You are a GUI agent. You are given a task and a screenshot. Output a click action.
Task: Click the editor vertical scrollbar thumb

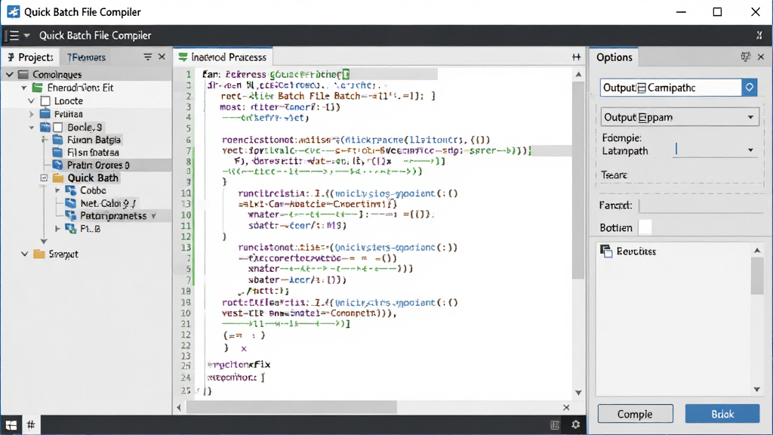578,180
